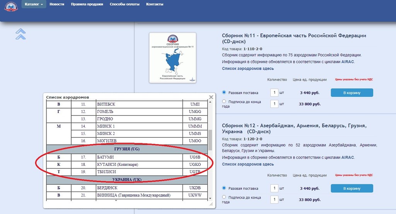Image resolution: width=396 pixels, height=214 pixels.
Task: Click the ТБИЛИСИ airport row
Action: 127,172
